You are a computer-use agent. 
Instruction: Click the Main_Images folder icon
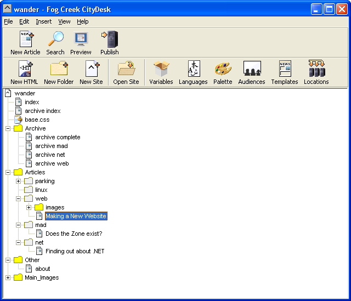[x=18, y=277]
